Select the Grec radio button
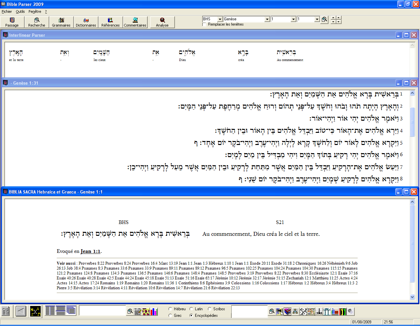420x326 pixels. tap(170, 316)
